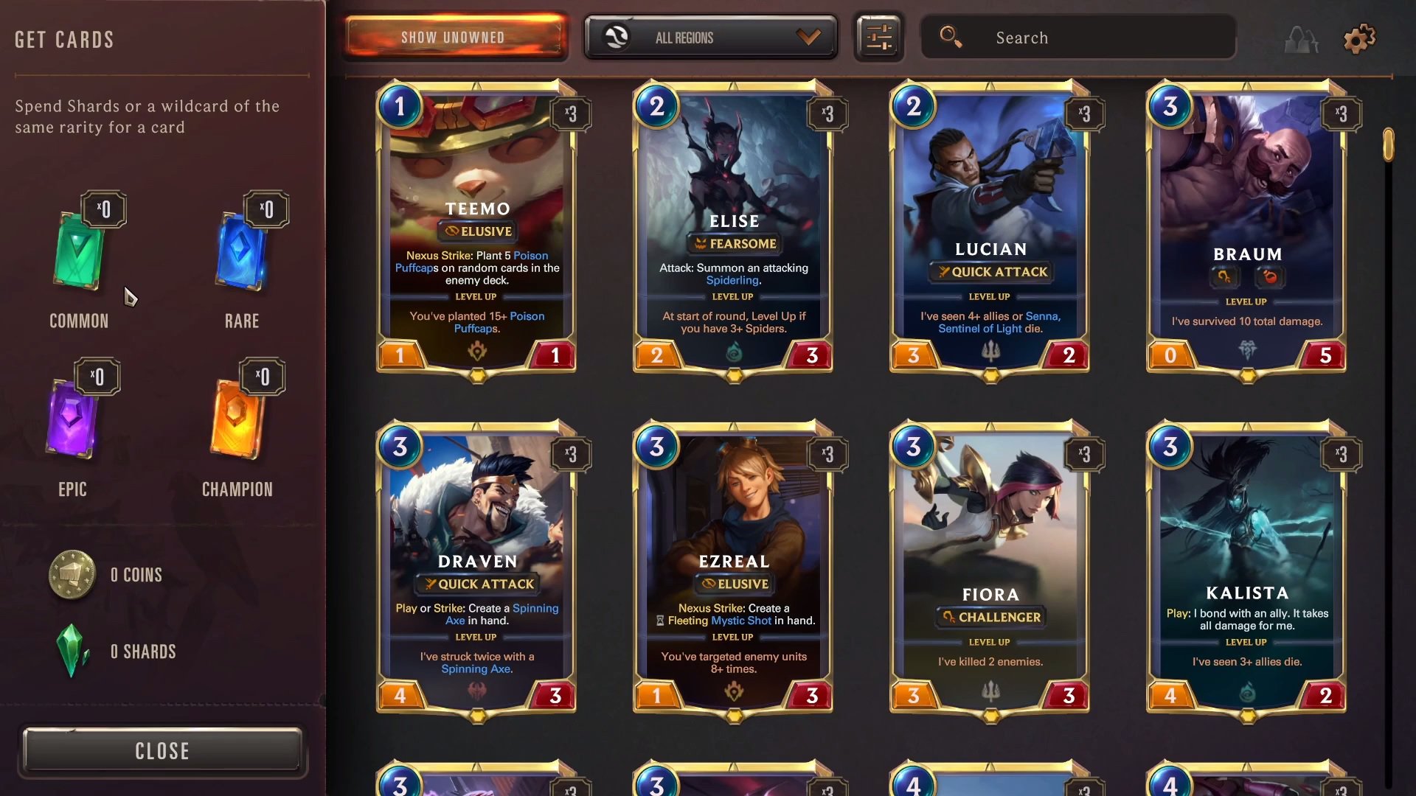Click the deck figures icon beside search
This screenshot has width=1416, height=796.
tap(1302, 39)
